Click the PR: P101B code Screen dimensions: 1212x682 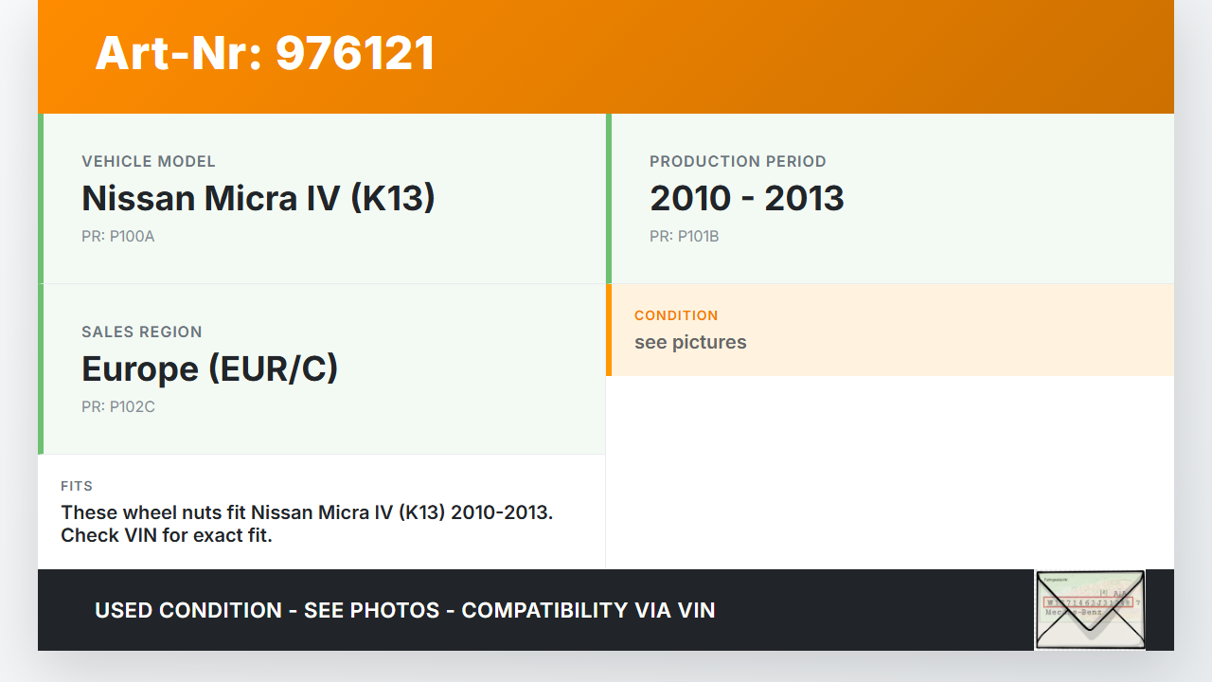click(685, 237)
